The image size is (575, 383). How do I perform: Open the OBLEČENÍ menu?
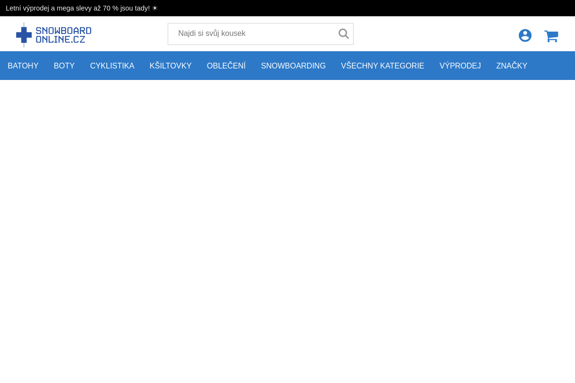226,66
